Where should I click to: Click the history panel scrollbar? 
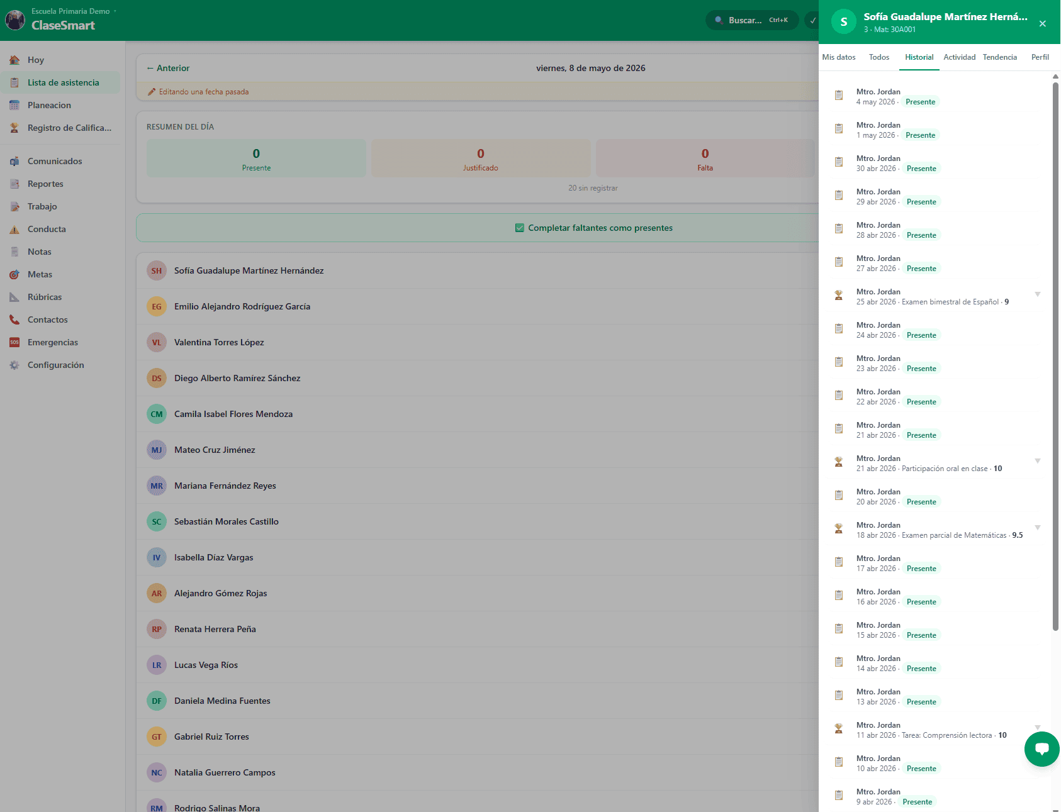tap(1055, 355)
